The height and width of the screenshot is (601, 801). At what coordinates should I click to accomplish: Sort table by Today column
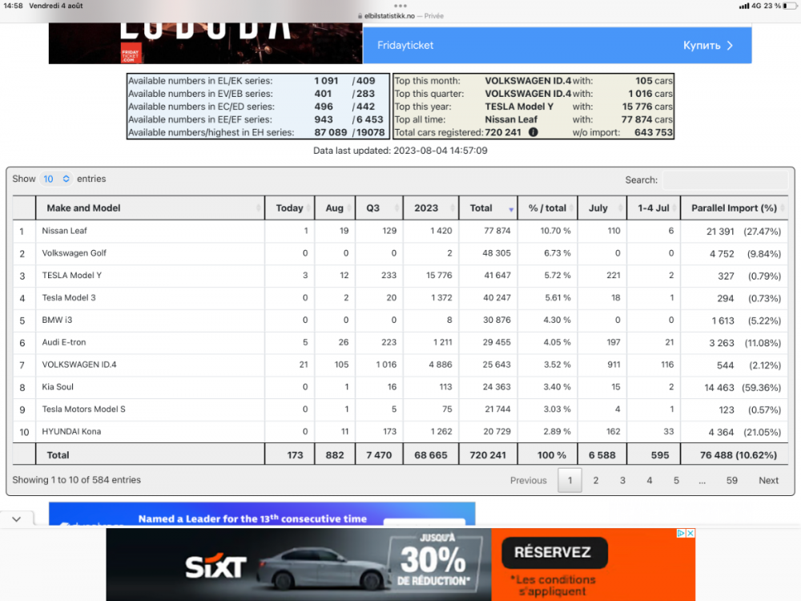[289, 208]
